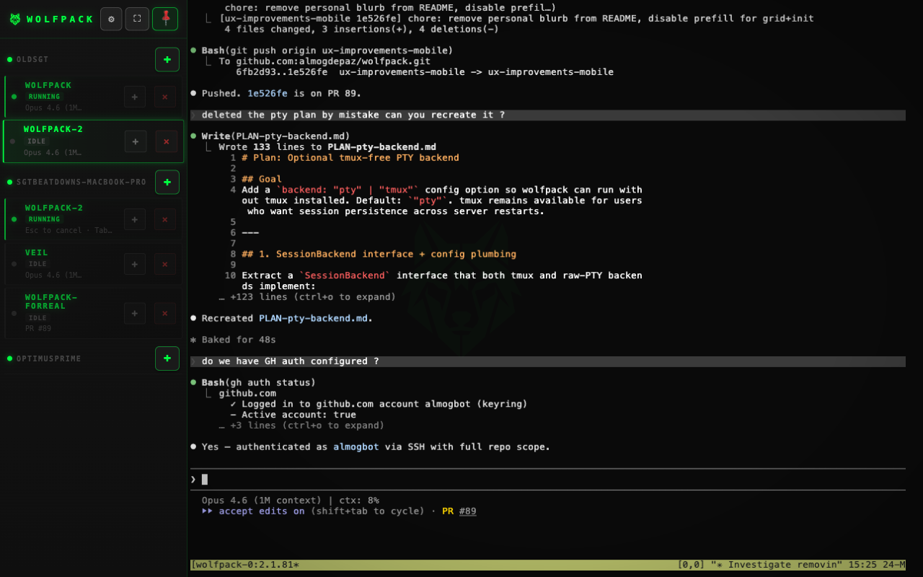Click 'Logged in to github.com account almogbot' line

tap(379, 405)
